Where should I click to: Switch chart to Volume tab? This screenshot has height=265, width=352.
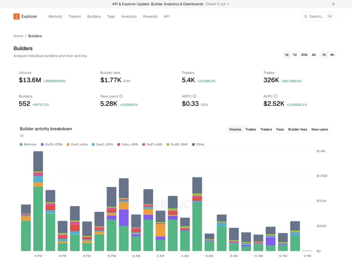click(x=235, y=129)
